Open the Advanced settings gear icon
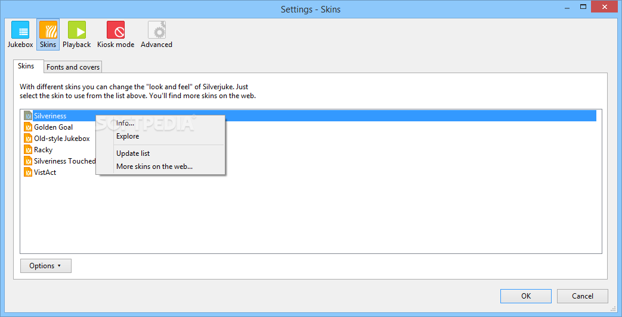 click(x=156, y=30)
